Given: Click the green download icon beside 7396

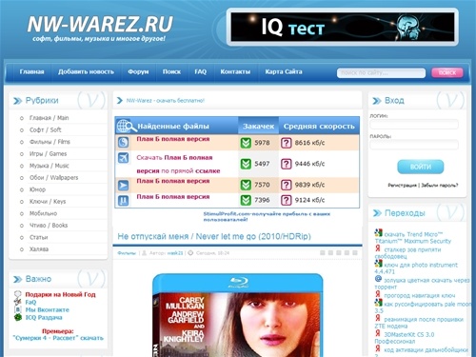Looking at the screenshot, I should 246,200.
